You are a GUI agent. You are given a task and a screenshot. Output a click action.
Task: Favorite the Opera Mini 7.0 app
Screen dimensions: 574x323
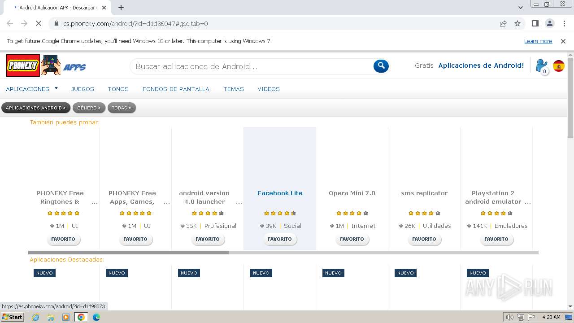click(352, 239)
